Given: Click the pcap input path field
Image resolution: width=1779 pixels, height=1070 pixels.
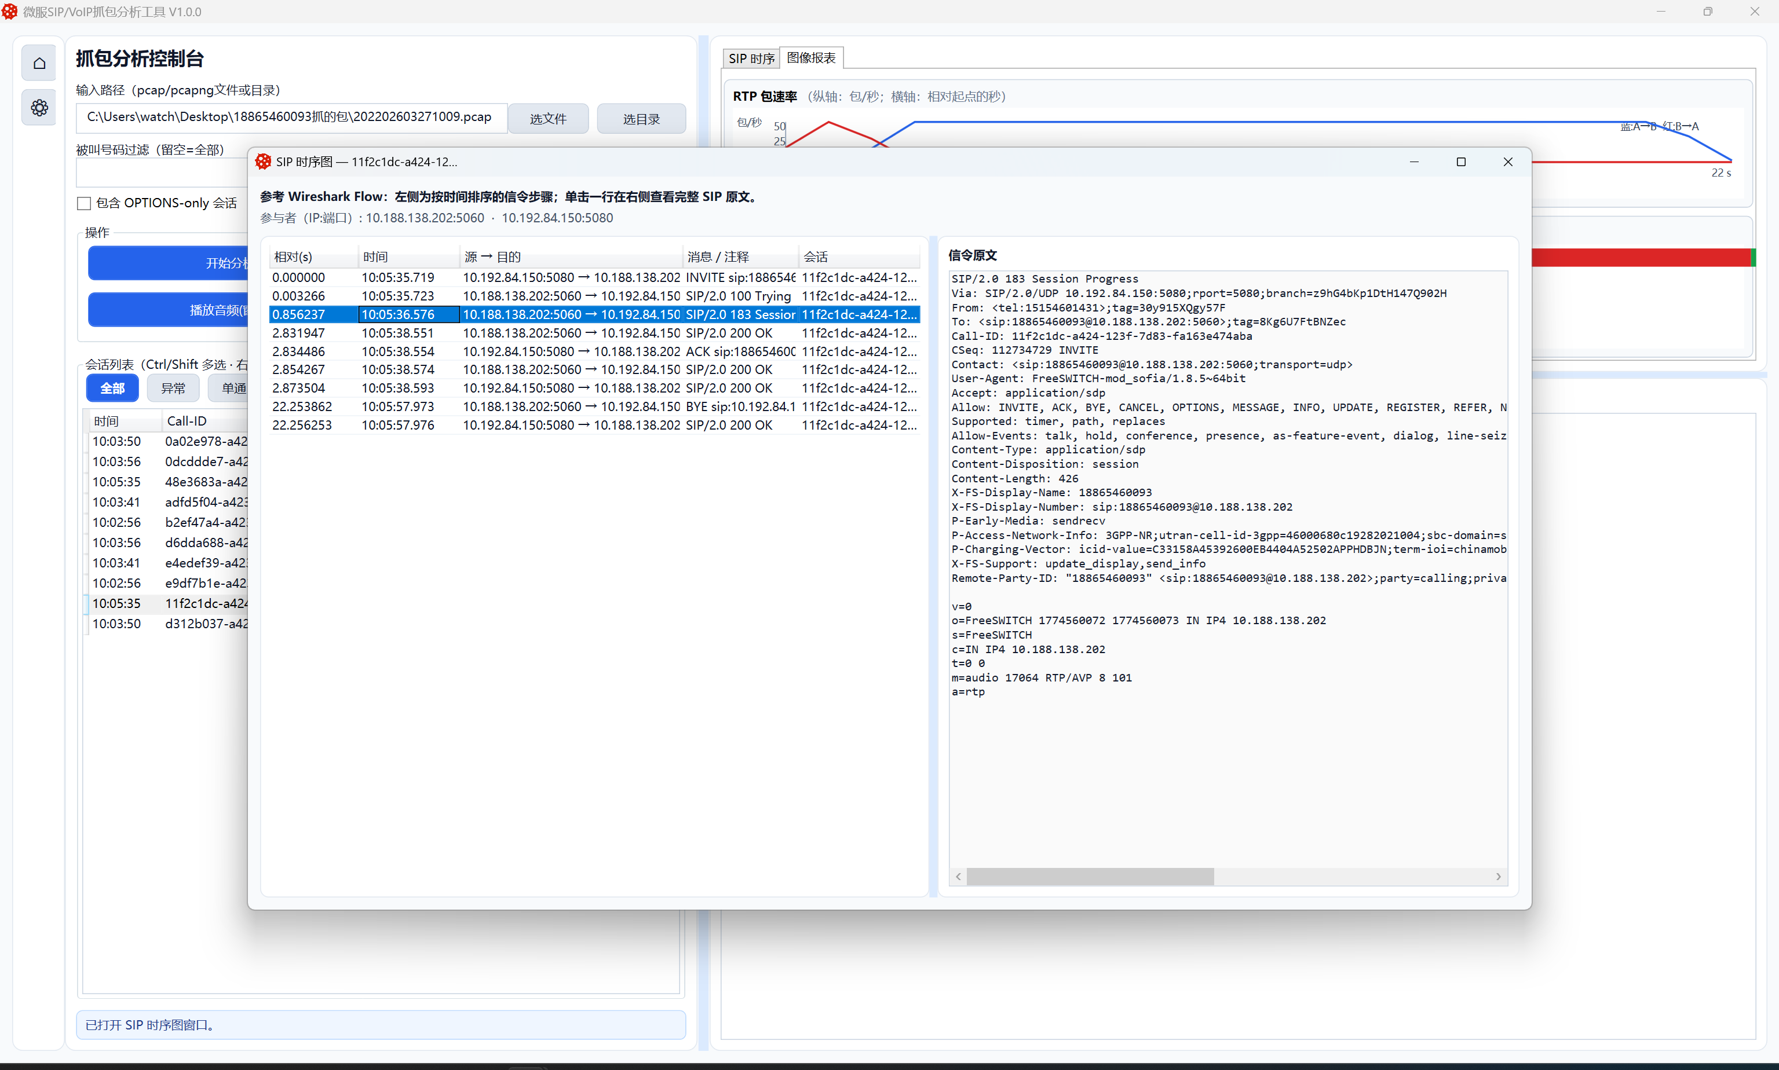Looking at the screenshot, I should (291, 117).
